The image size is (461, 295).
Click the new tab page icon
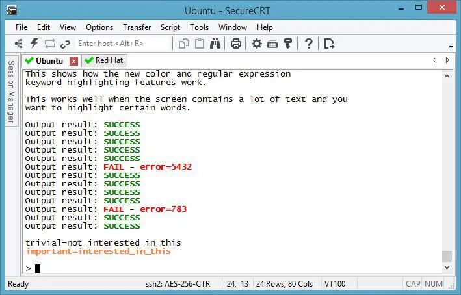click(329, 44)
